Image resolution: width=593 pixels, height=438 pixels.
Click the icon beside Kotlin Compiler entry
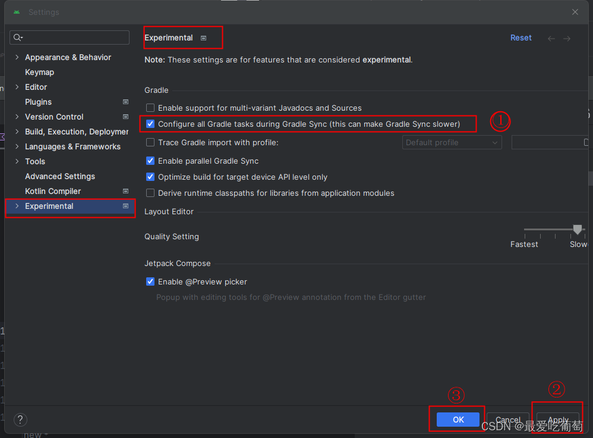coord(125,191)
